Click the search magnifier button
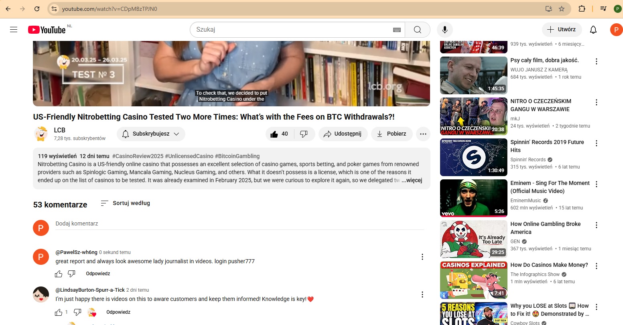The height and width of the screenshot is (325, 623). 418,30
